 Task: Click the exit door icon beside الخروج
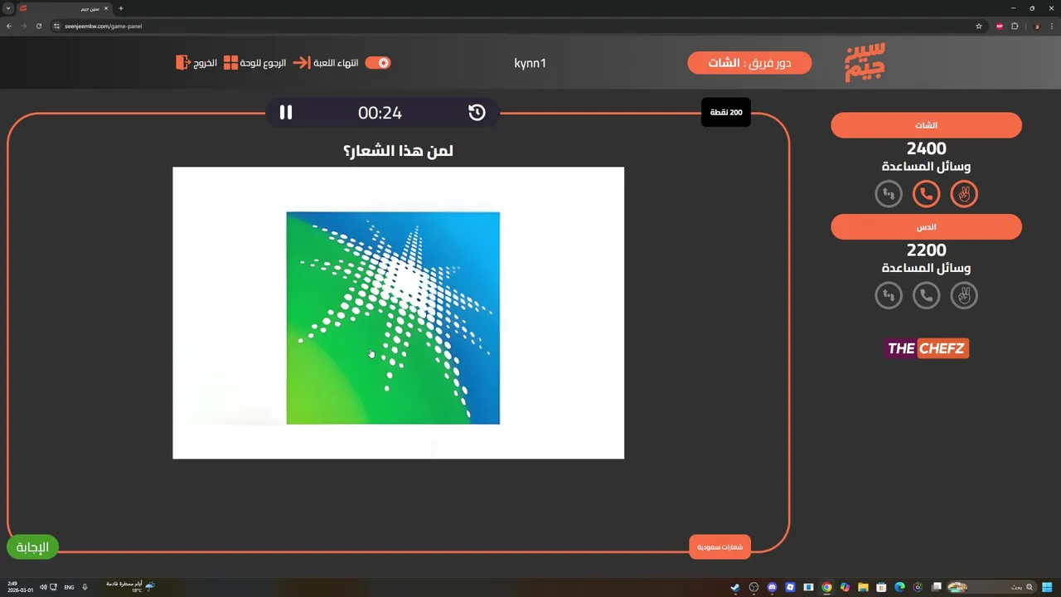click(183, 63)
